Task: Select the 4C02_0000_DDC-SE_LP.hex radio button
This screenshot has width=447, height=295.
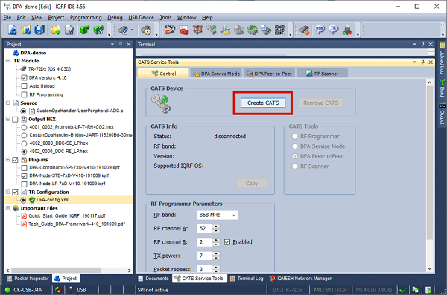Action: click(25, 143)
